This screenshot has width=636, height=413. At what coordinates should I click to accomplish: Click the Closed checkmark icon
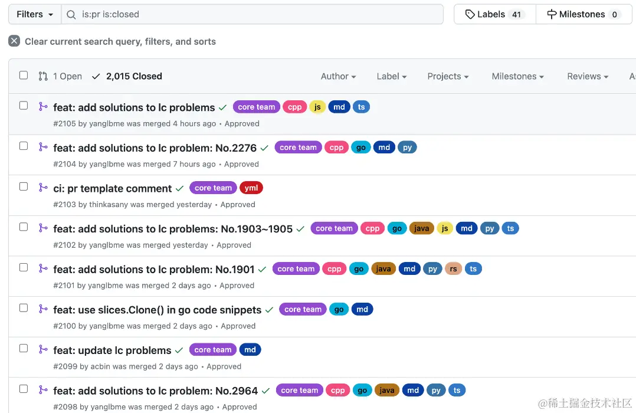(x=96, y=76)
